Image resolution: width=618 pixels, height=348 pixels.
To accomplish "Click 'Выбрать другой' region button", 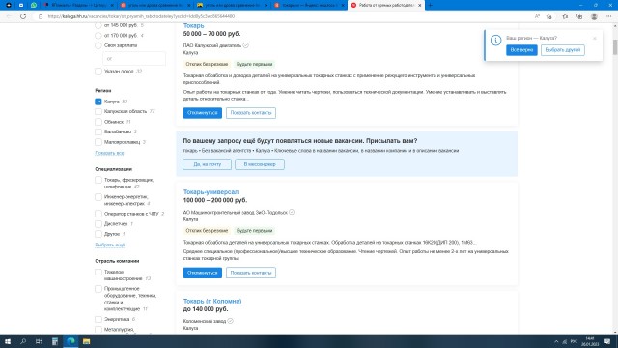I will pos(562,50).
